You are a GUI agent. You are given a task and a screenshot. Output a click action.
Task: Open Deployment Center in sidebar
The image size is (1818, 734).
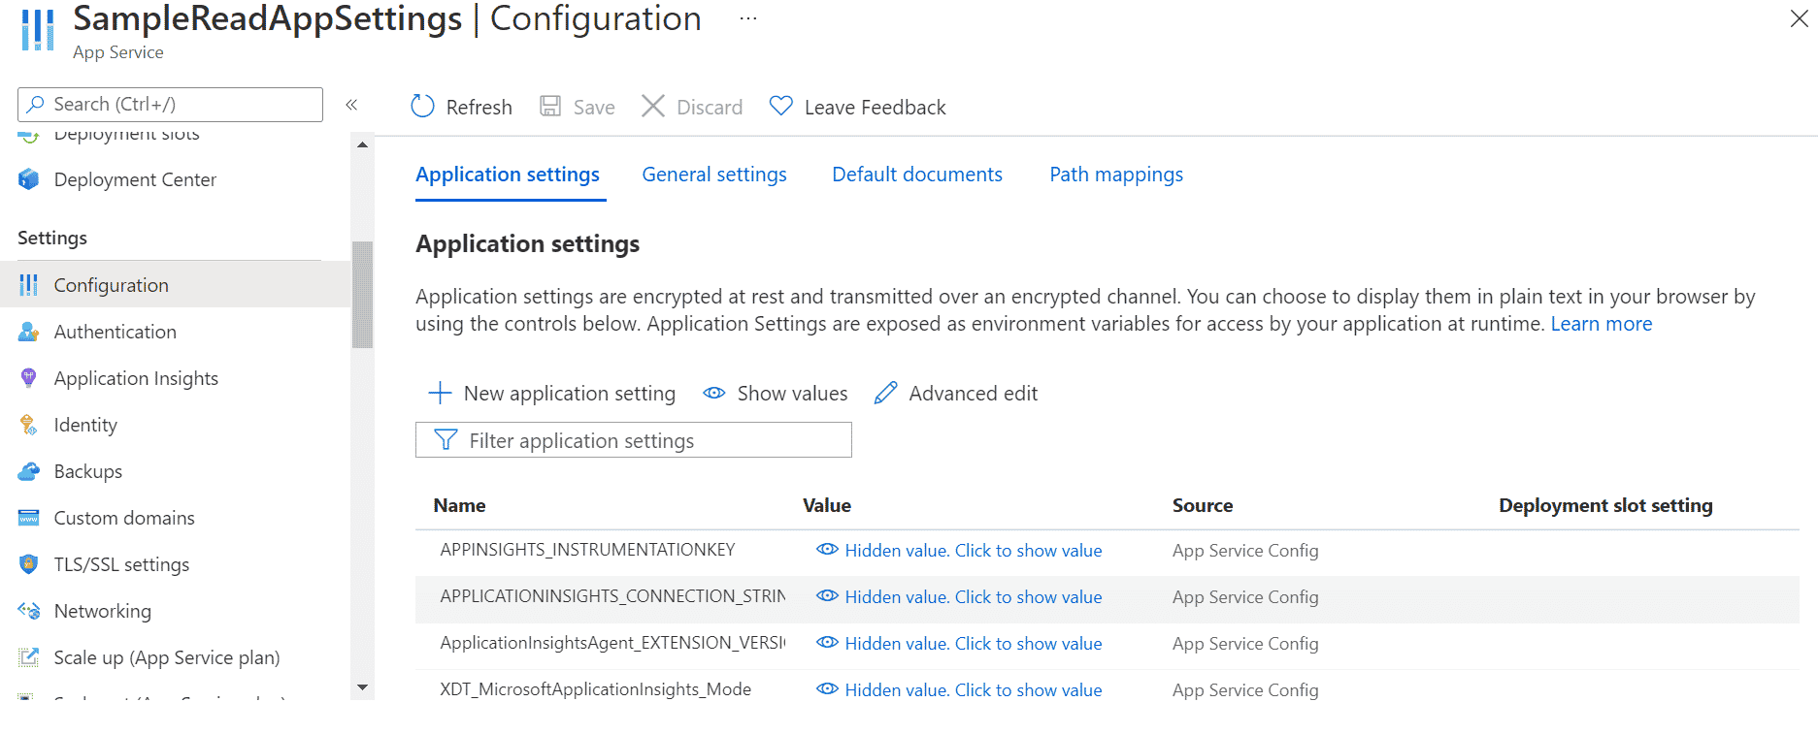click(135, 179)
